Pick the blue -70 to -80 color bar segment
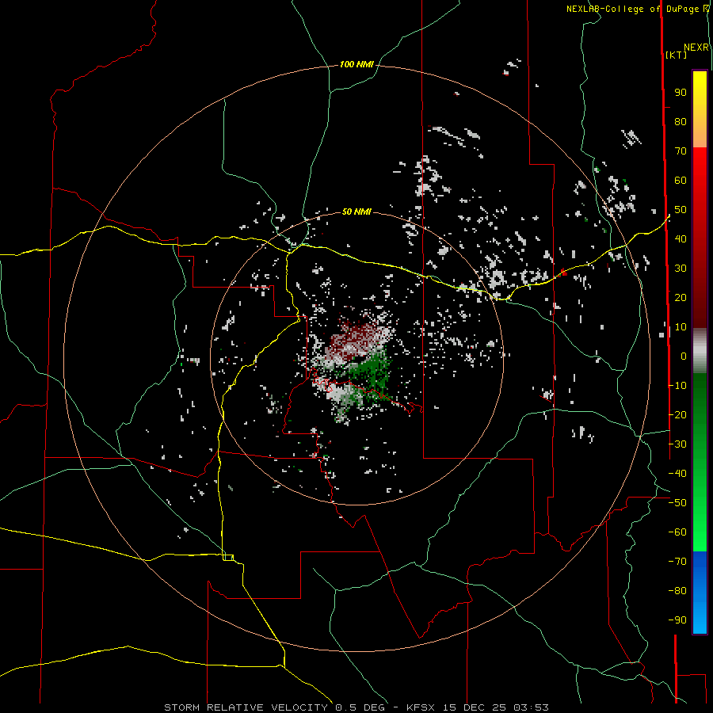The height and width of the screenshot is (713, 713). [700, 575]
